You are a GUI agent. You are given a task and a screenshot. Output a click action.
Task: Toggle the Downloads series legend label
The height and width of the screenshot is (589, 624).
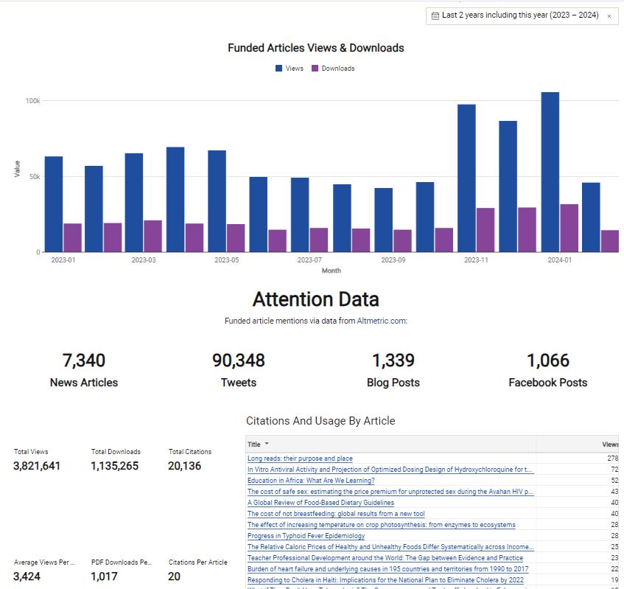pos(337,69)
